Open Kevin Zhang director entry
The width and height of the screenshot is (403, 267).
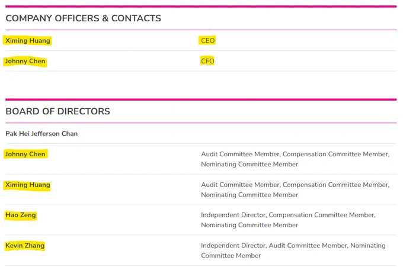pos(25,246)
